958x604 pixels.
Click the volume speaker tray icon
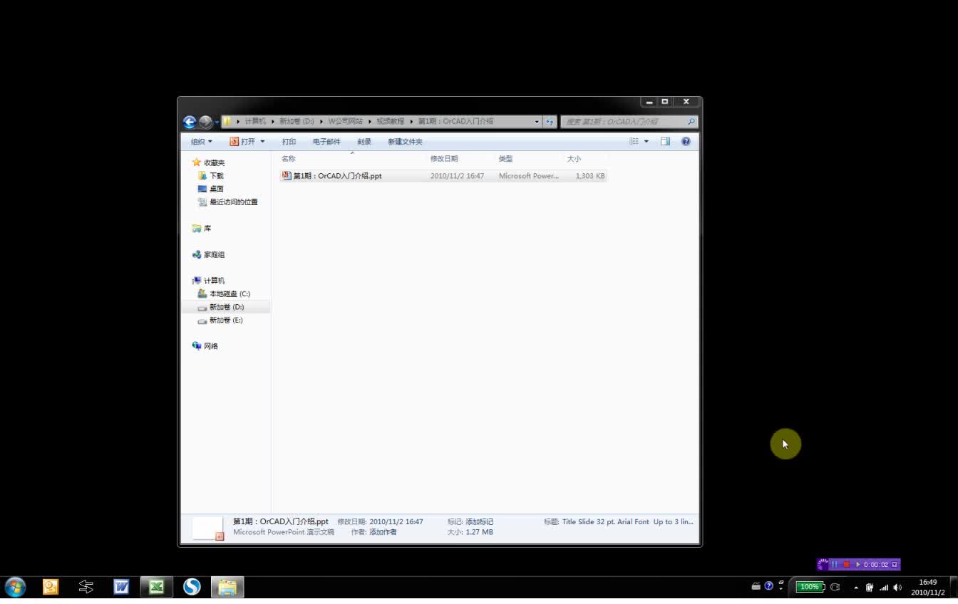coord(897,588)
